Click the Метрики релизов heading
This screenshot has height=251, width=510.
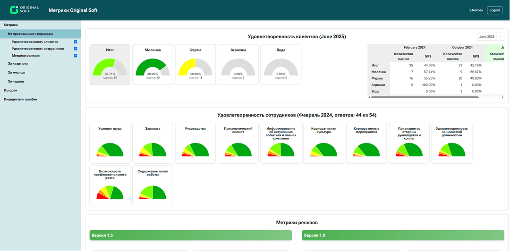[297, 223]
